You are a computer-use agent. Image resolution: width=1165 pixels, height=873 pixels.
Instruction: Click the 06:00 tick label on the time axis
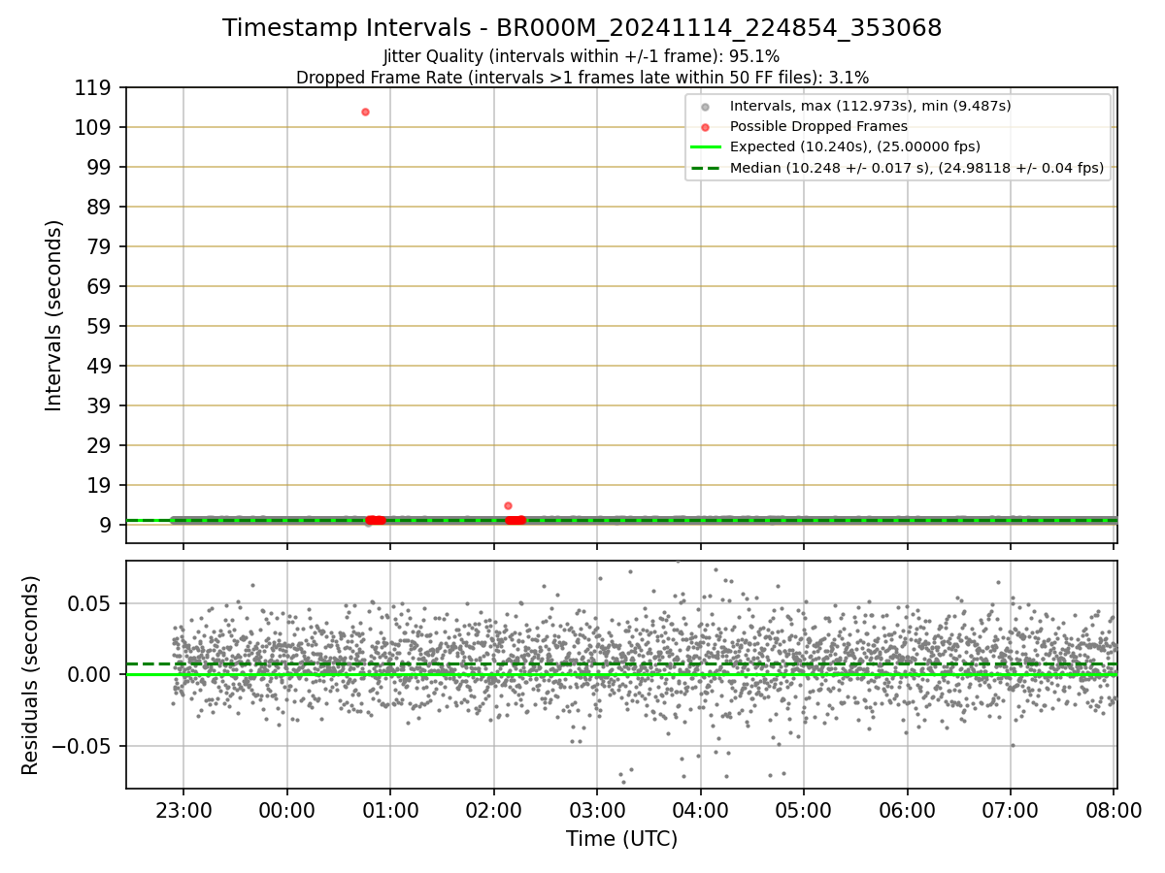[907, 811]
